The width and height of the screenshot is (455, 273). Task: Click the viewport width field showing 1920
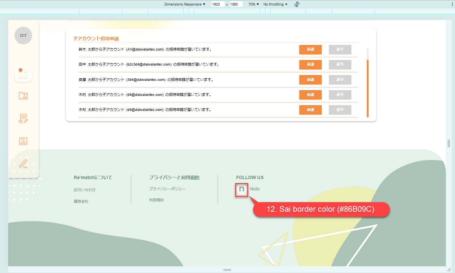(x=217, y=4)
